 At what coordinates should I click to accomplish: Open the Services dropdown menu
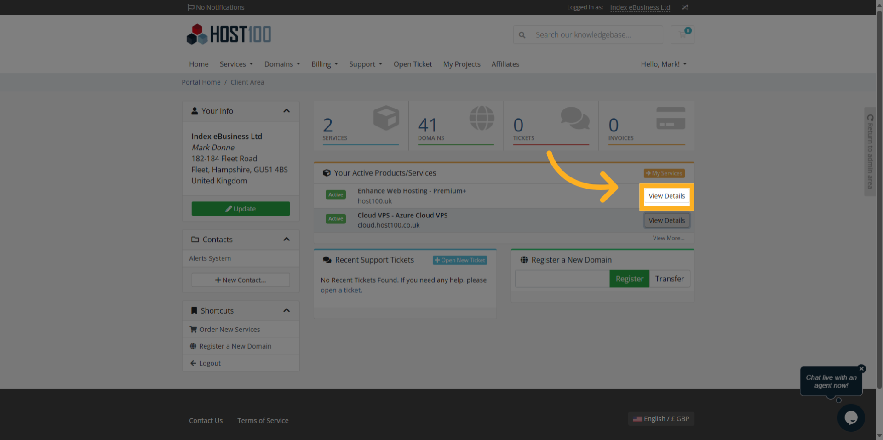click(236, 64)
